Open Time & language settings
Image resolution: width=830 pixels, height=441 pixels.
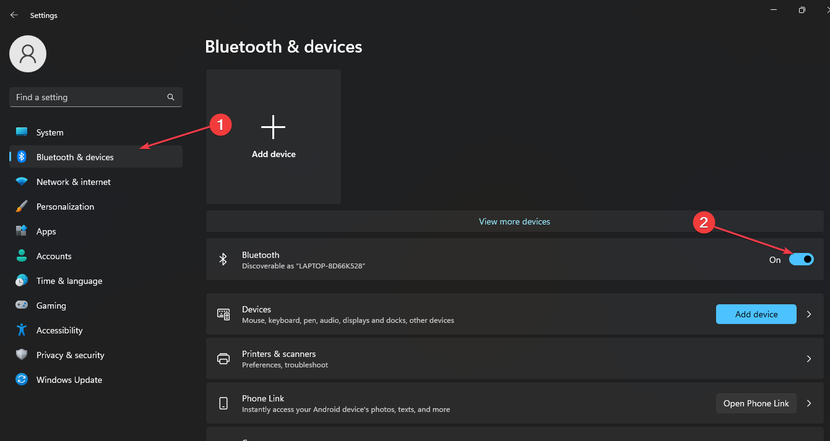coord(96,281)
